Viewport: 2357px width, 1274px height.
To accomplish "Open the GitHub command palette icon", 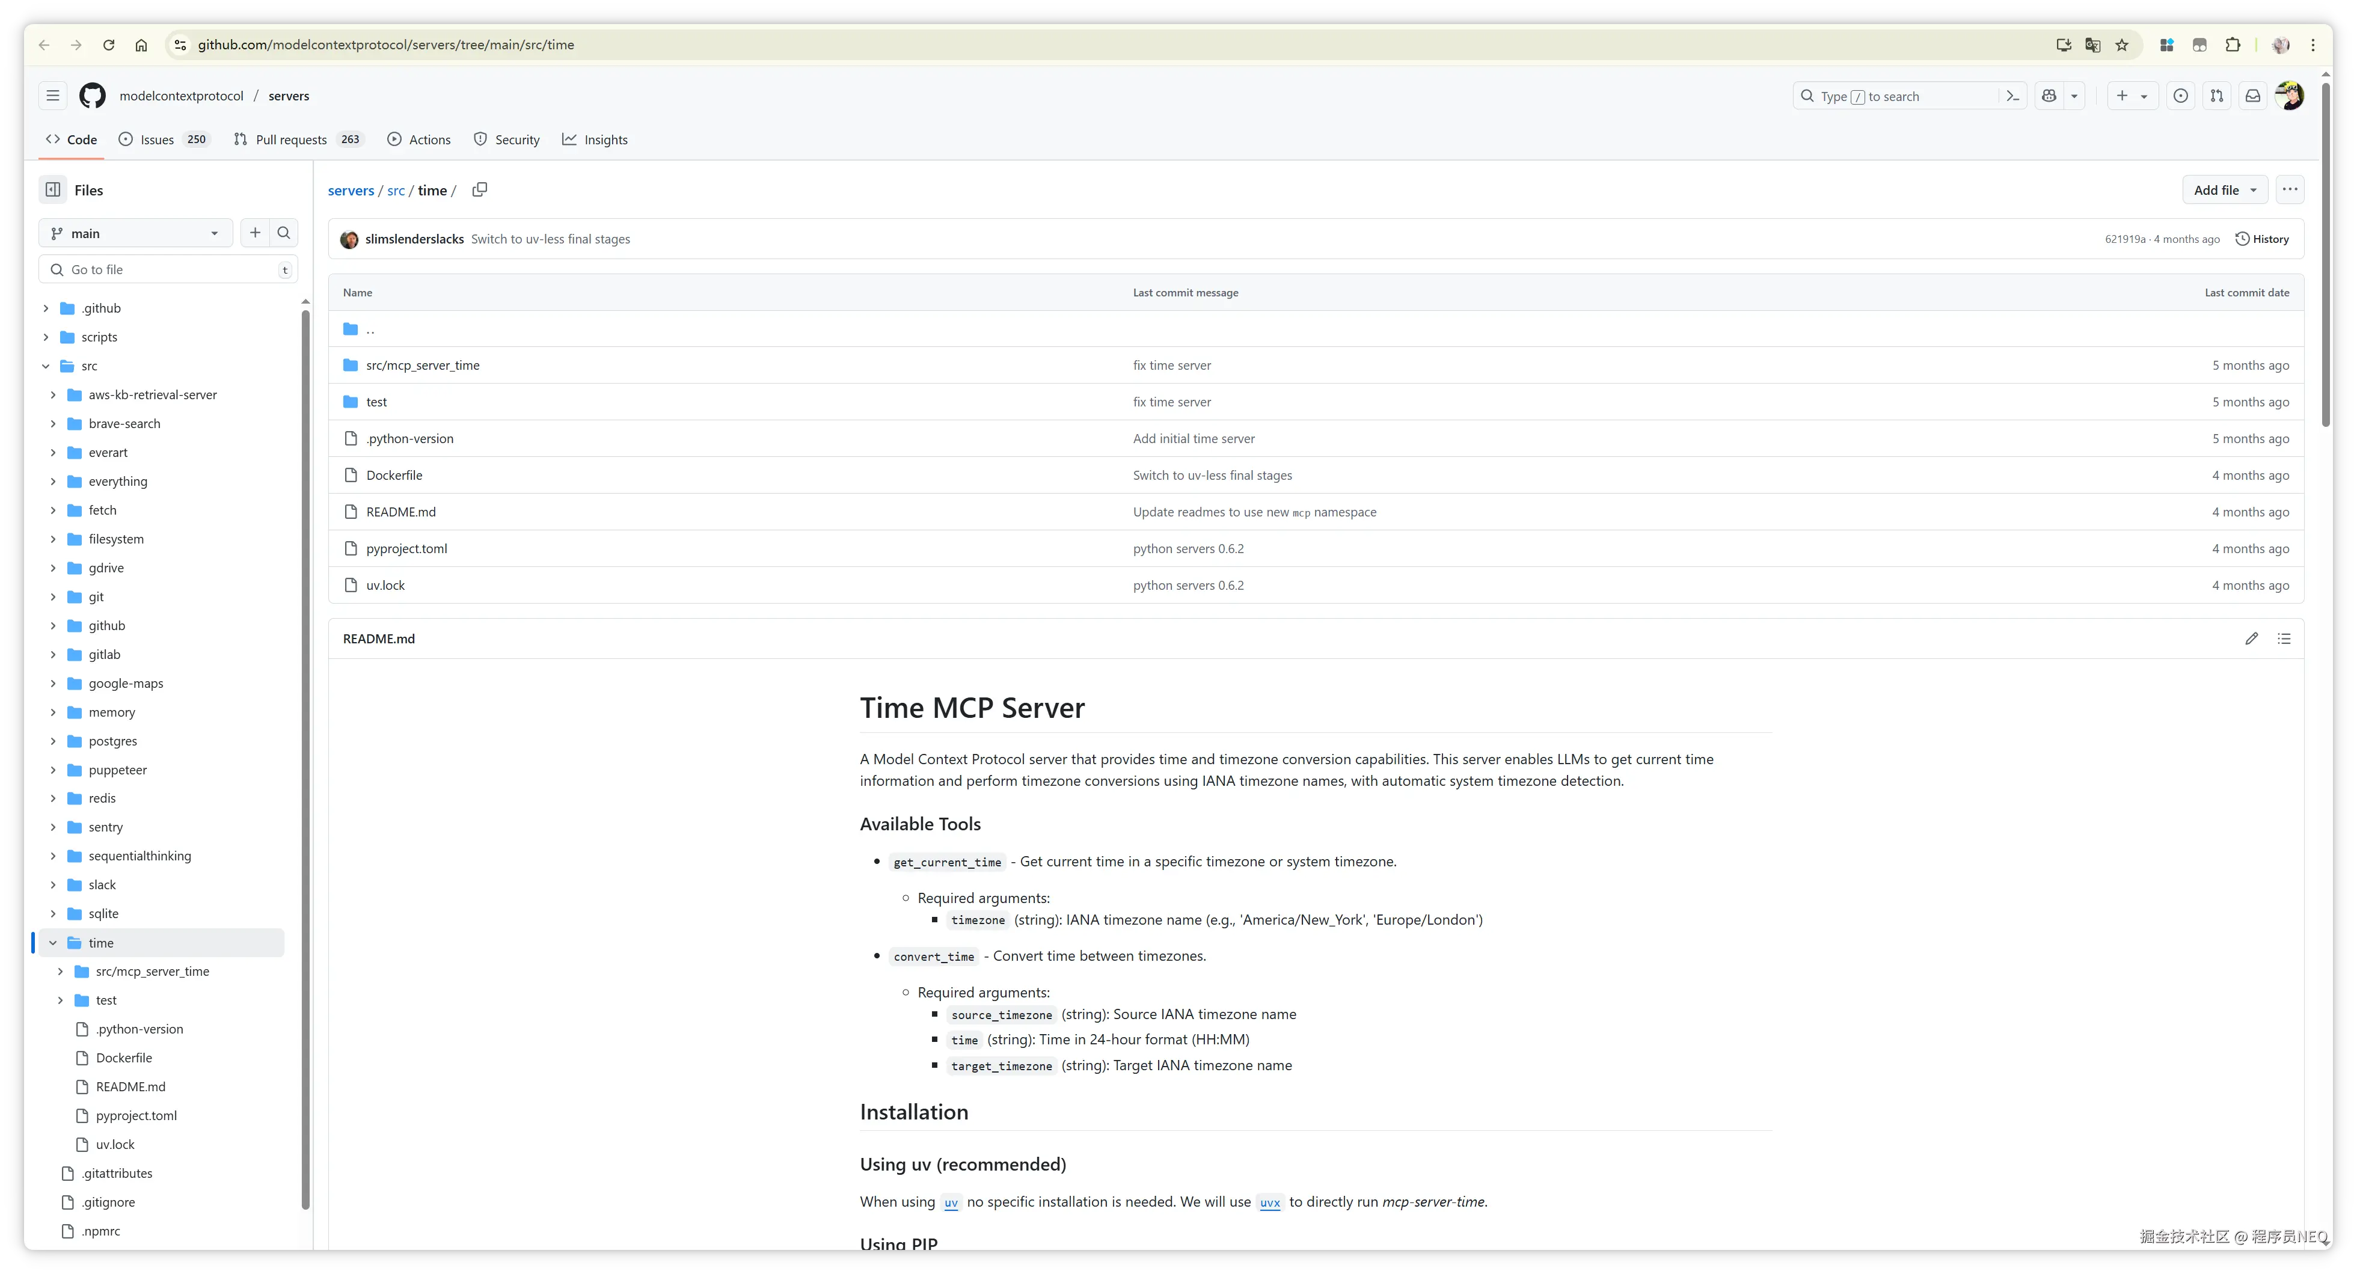I will click(x=2012, y=96).
